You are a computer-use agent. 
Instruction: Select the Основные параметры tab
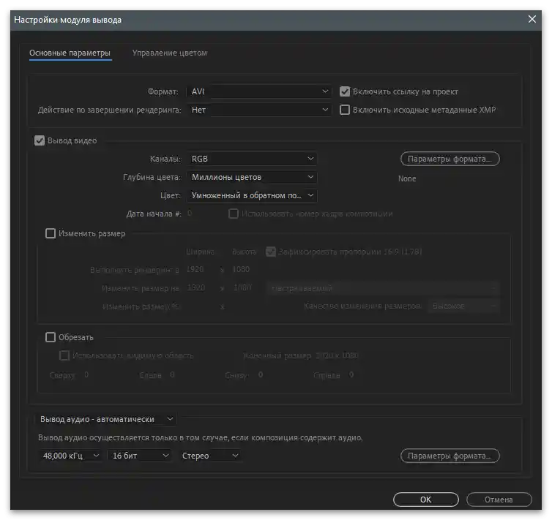click(70, 53)
